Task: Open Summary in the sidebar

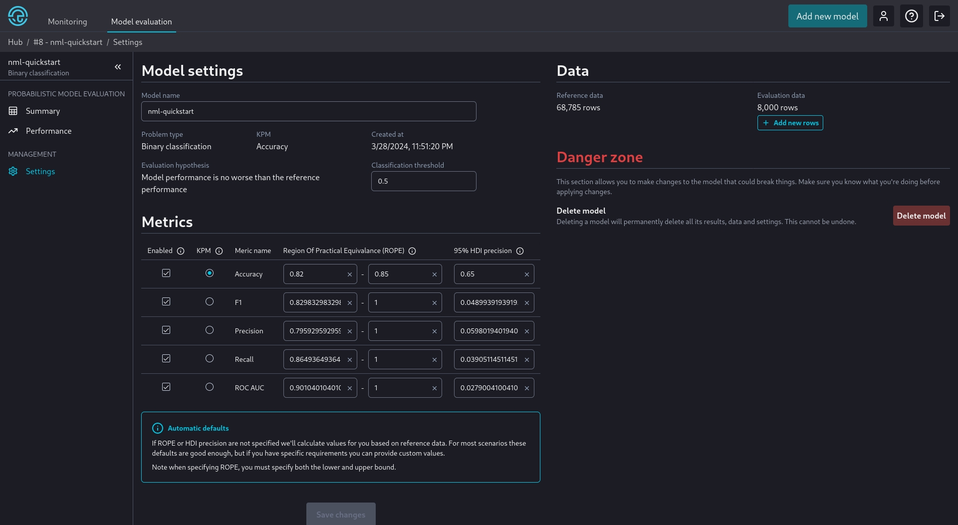Action: 42,111
